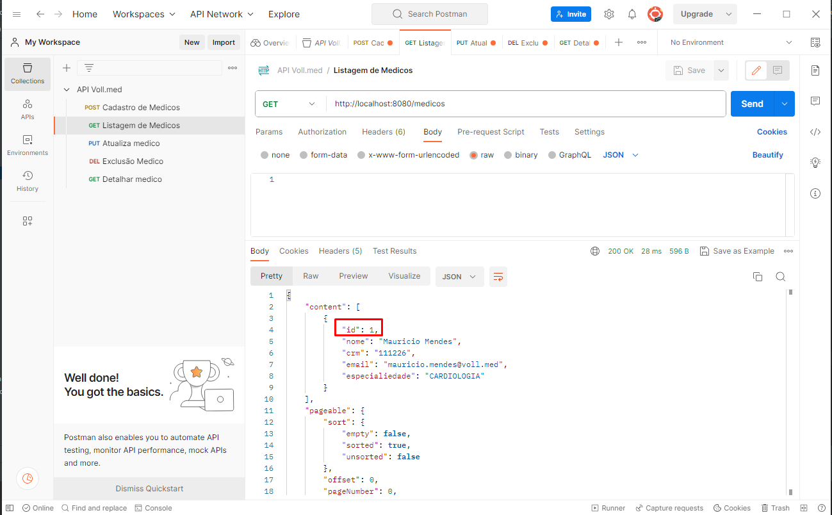Open the API Network dropdown
The image size is (832, 515).
(222, 14)
